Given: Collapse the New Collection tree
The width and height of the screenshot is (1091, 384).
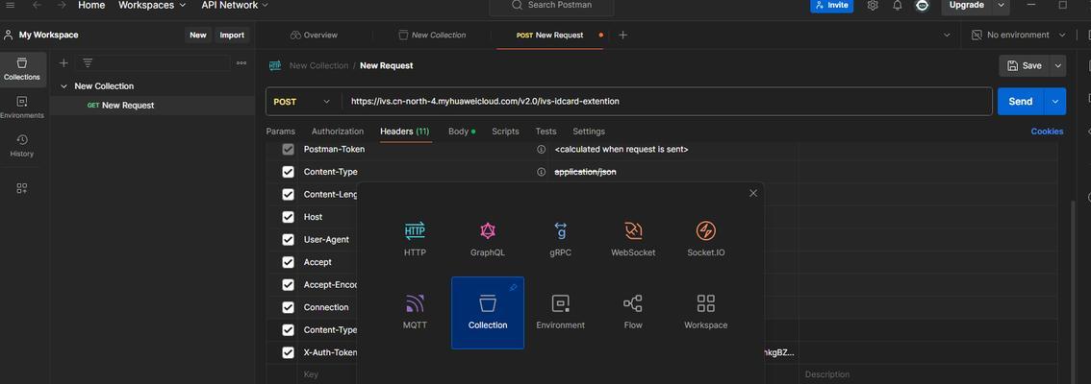Looking at the screenshot, I should 64,86.
